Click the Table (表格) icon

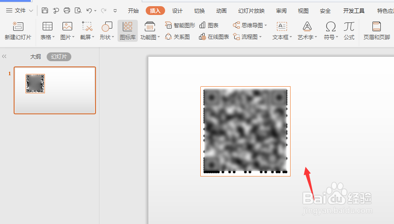pyautogui.click(x=47, y=26)
